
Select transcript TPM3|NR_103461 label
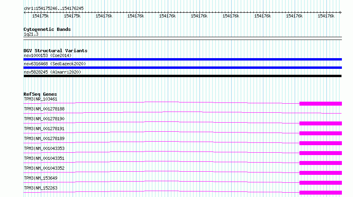pyautogui.click(x=40, y=99)
